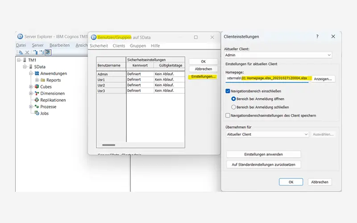
Task: Click the Anzeigen... button next to Homepage
Action: point(323,78)
